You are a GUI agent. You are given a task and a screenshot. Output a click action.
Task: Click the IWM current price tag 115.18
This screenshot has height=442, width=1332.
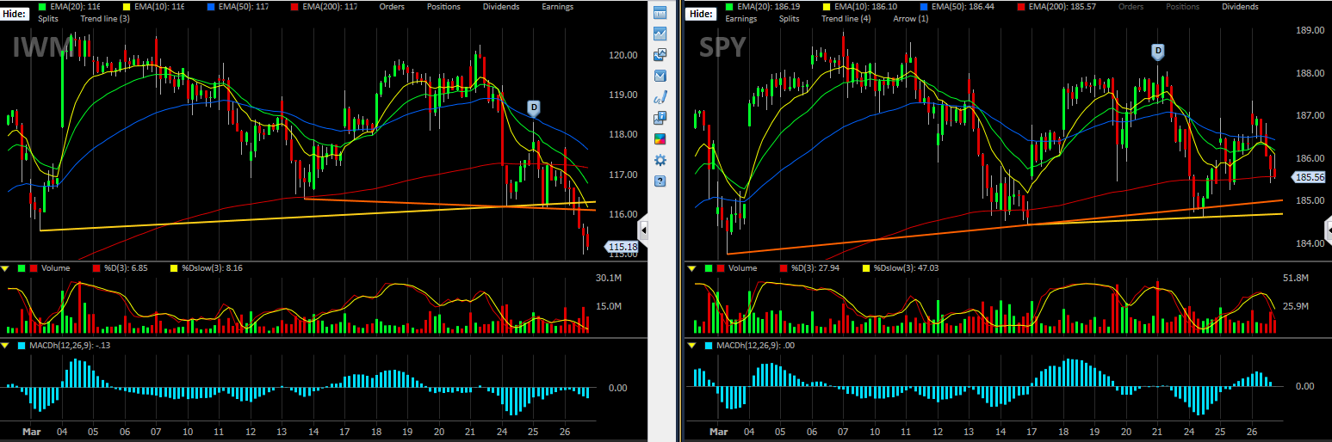point(623,248)
